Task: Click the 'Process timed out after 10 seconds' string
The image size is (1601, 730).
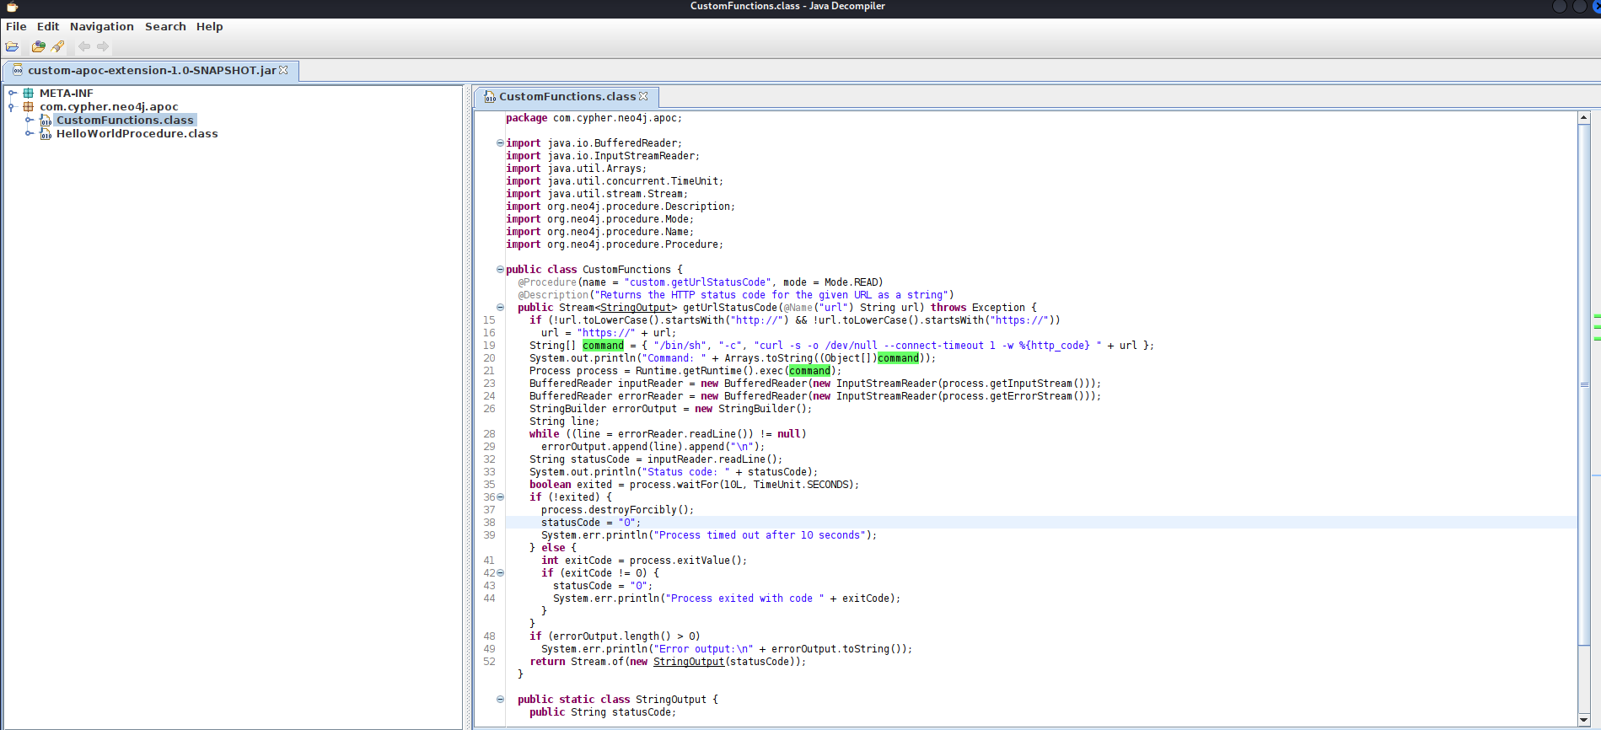Action: tap(762, 535)
